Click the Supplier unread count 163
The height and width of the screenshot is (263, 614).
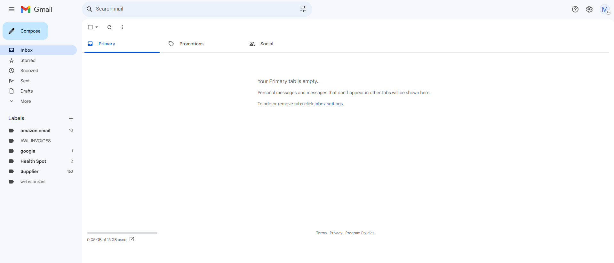click(x=70, y=171)
